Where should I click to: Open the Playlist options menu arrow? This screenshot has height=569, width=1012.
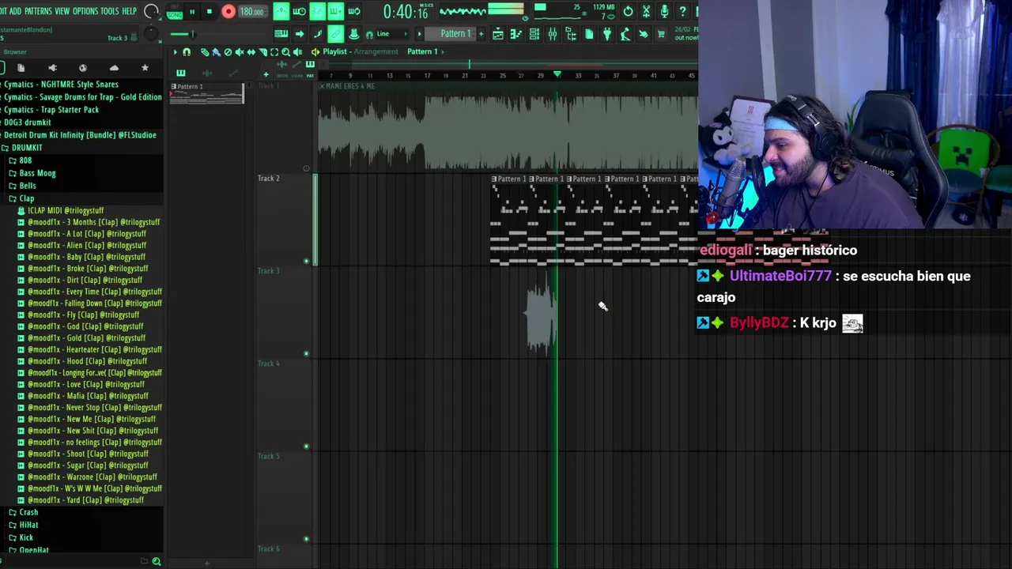[x=176, y=52]
